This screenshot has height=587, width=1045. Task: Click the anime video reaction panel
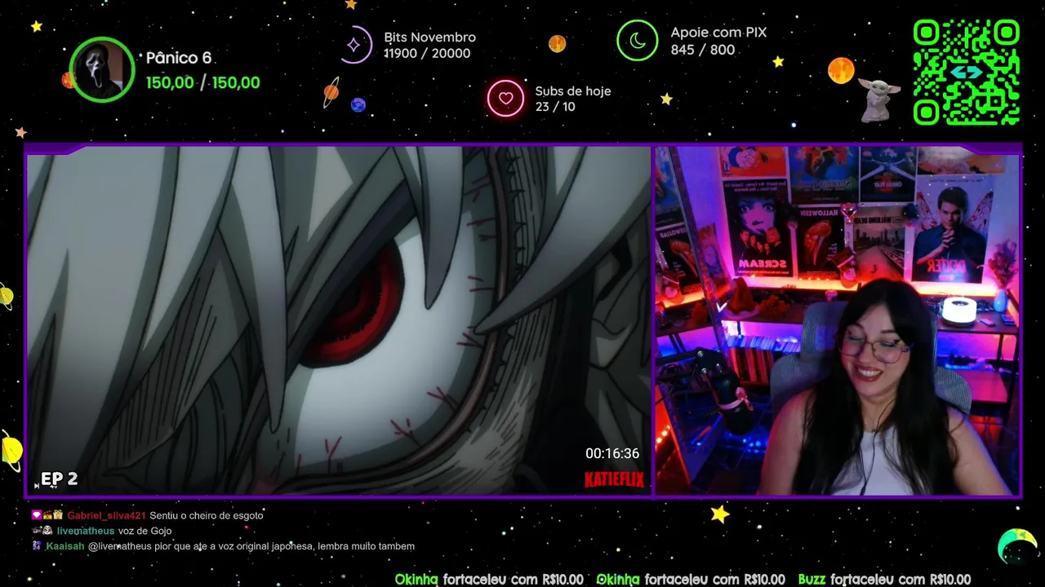coord(338,320)
